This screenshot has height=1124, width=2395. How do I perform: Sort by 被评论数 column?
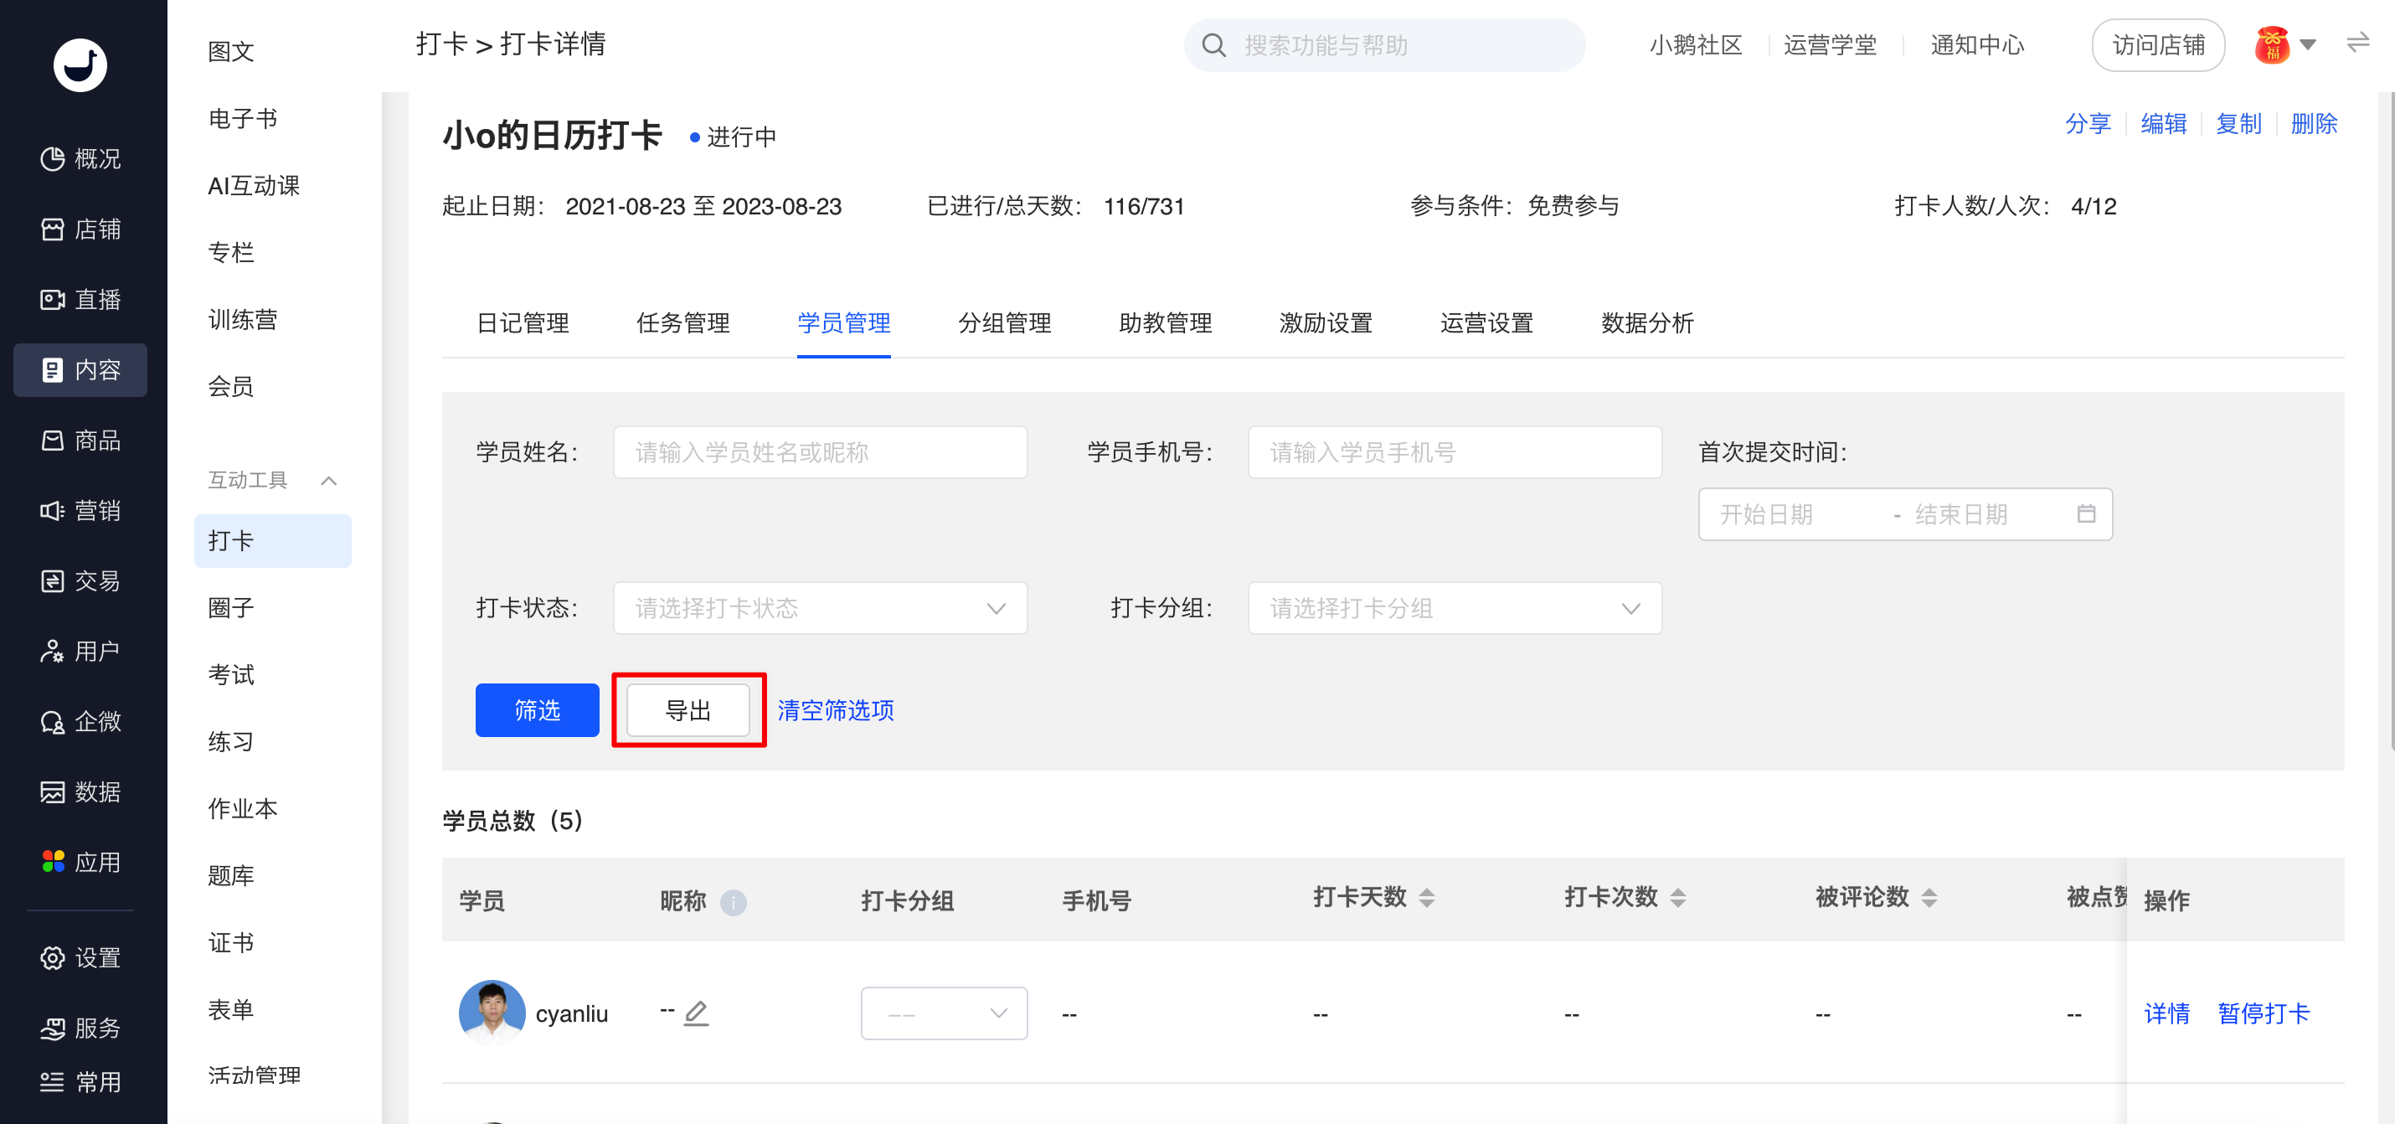click(1929, 898)
